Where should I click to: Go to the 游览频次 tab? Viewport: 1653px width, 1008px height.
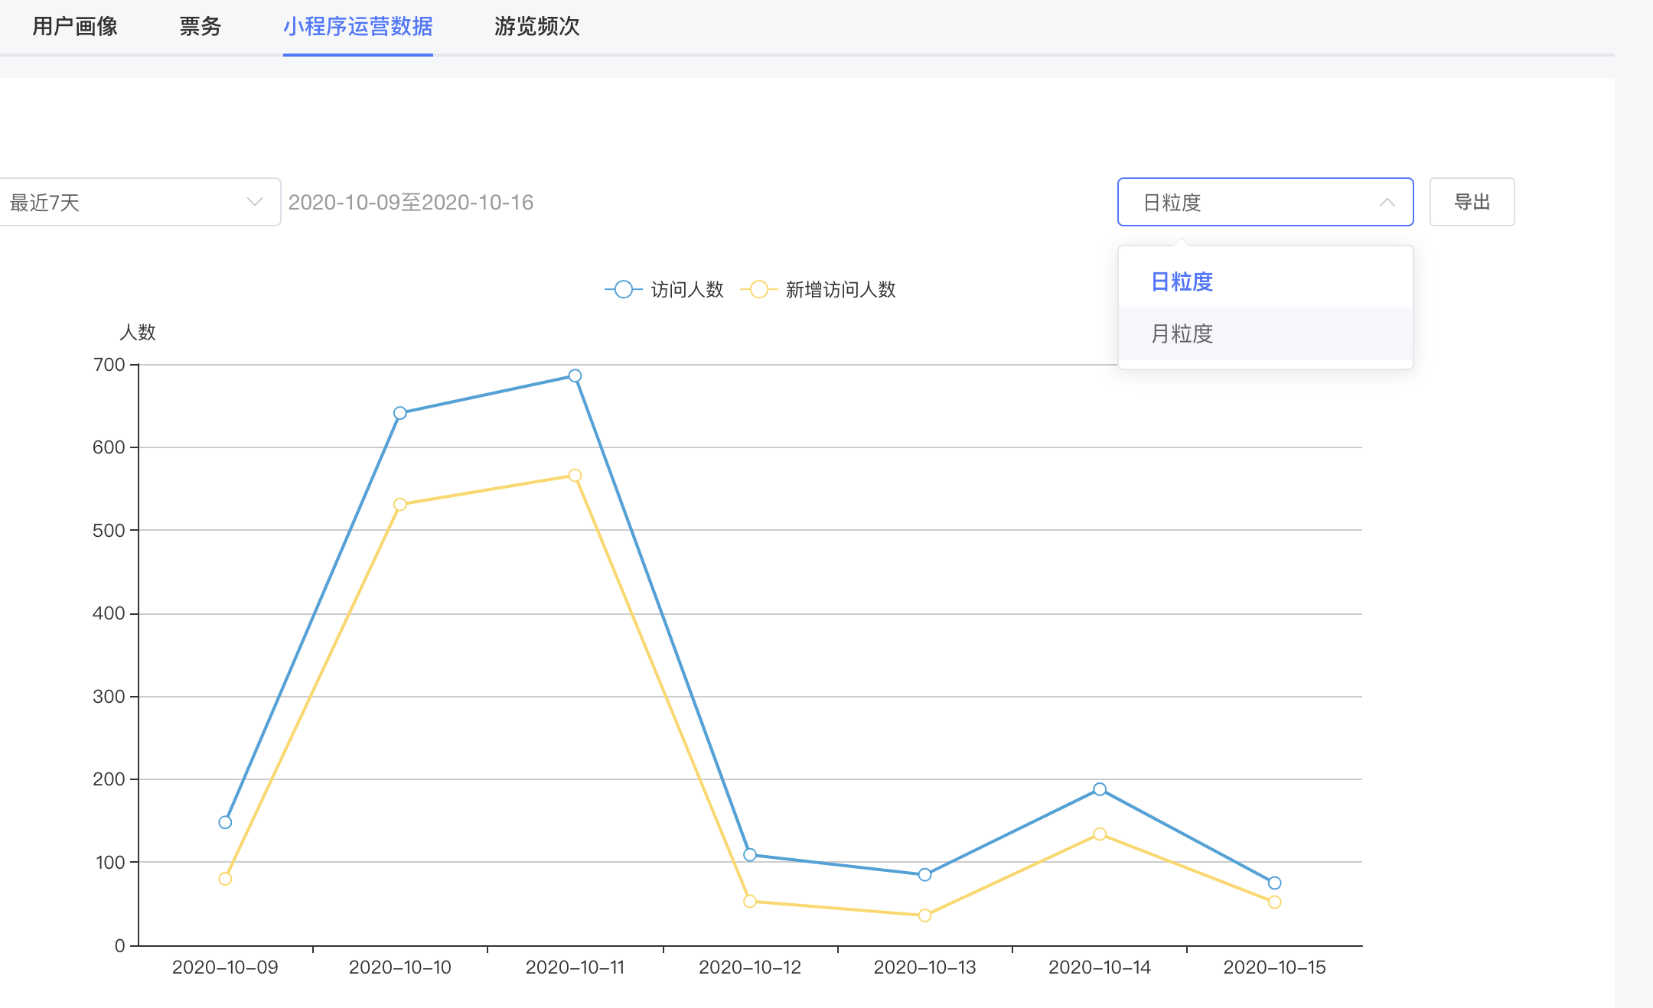(536, 27)
